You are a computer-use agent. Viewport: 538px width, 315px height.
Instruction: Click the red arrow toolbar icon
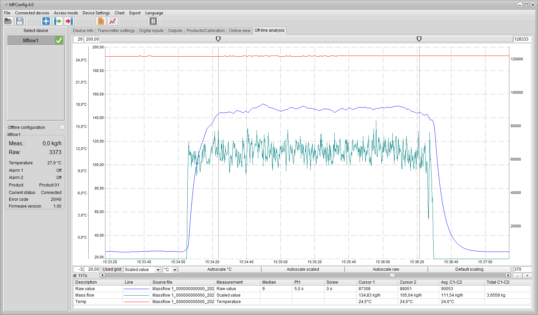[x=69, y=21]
